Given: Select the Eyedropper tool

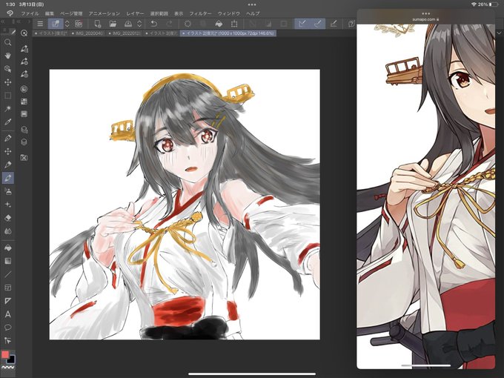Looking at the screenshot, I should click(x=7, y=122).
